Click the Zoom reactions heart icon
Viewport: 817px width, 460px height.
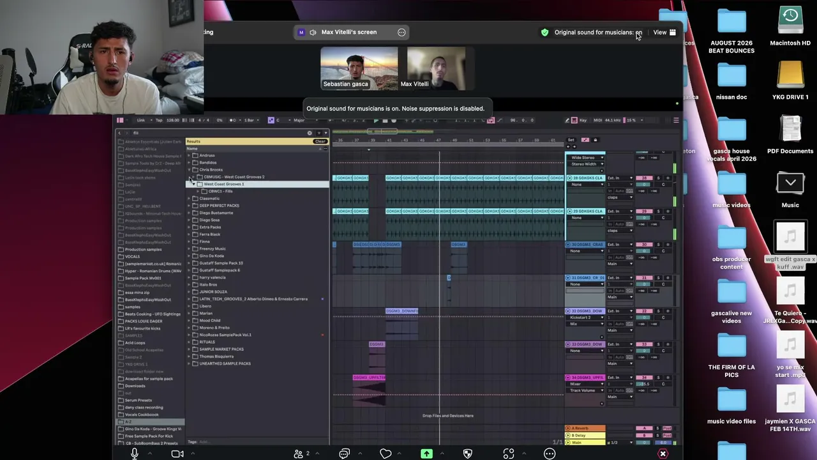[386, 454]
